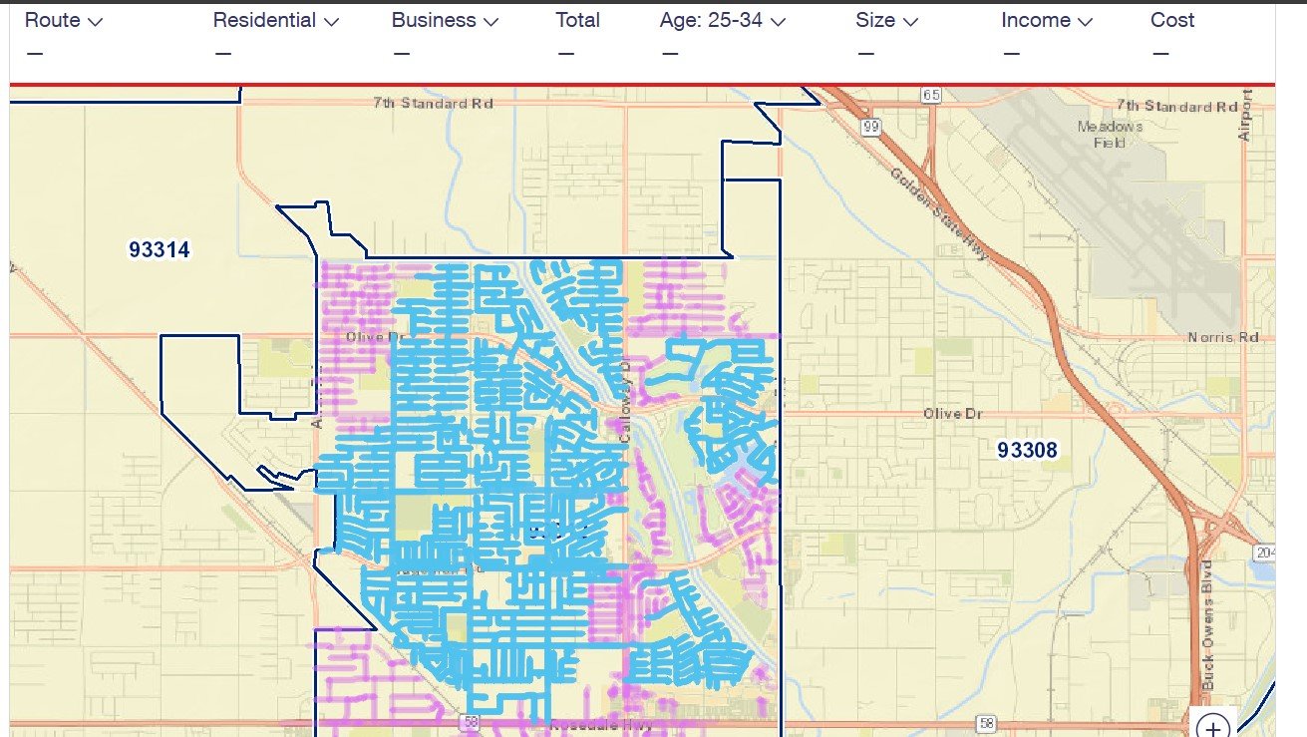Click the Highway 99 shield marker
This screenshot has width=1307, height=737.
coord(871,125)
